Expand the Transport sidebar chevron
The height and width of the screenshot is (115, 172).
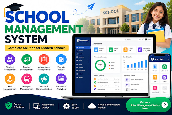(x=89, y=67)
